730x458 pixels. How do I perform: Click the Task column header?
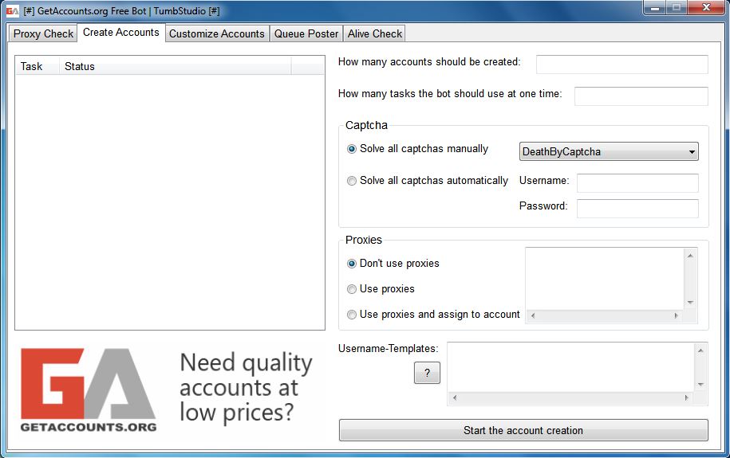tap(37, 66)
